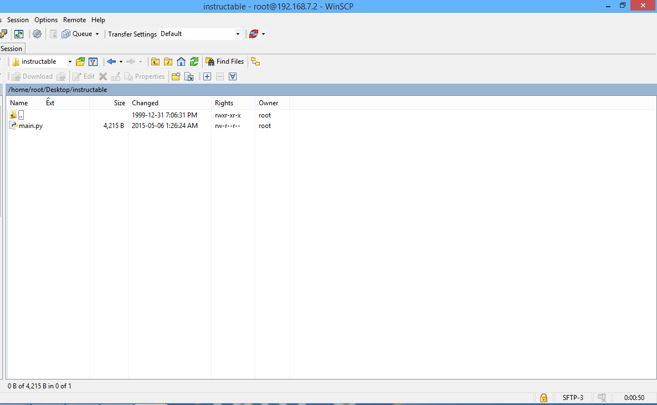
Task: Click the Find Files button
Action: tap(224, 61)
